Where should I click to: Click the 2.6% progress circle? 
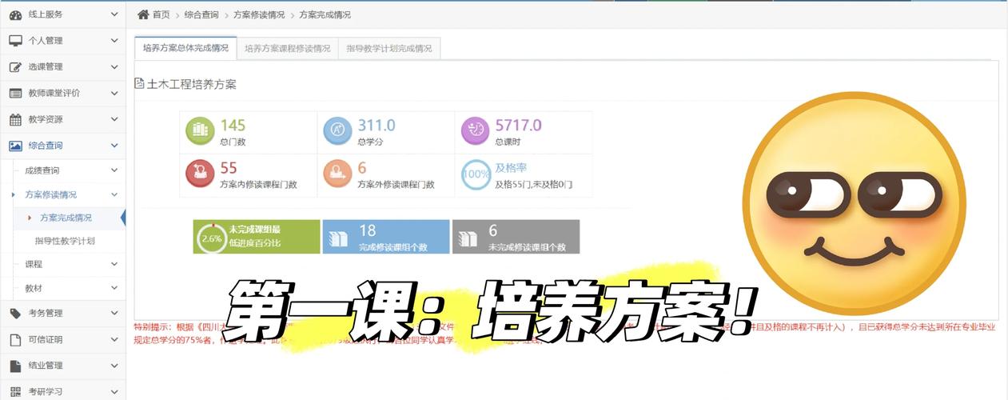[212, 238]
